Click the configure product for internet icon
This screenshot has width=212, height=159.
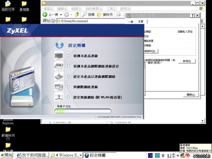pos(59,76)
